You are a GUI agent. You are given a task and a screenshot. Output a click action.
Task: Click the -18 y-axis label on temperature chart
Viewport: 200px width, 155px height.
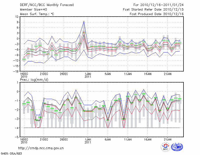pos(16,71)
